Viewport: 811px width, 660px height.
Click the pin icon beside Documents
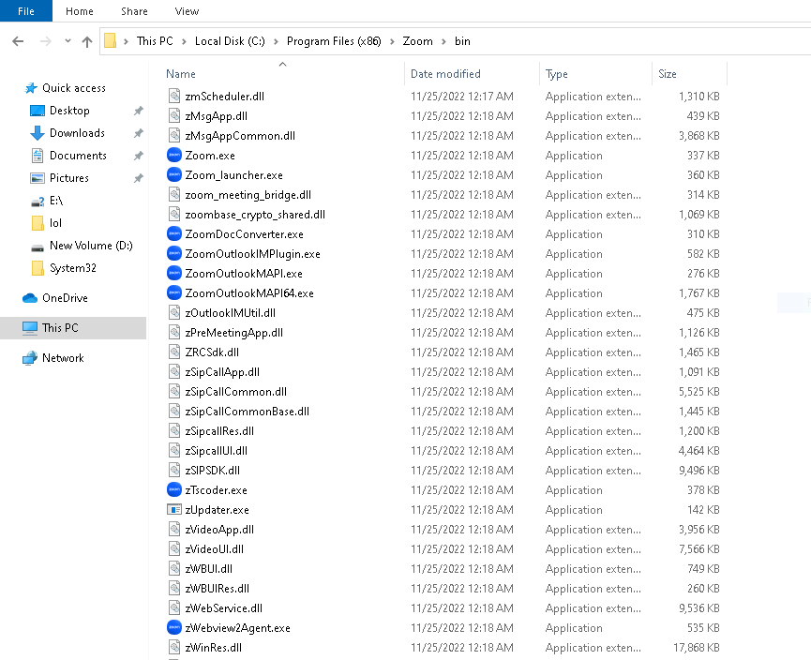138,156
